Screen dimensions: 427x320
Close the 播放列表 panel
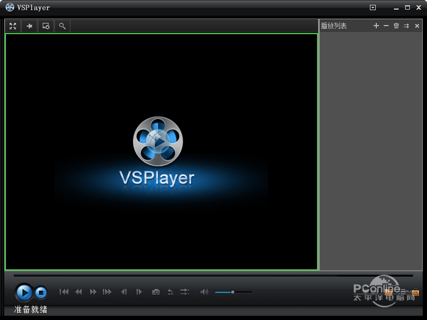coord(417,26)
